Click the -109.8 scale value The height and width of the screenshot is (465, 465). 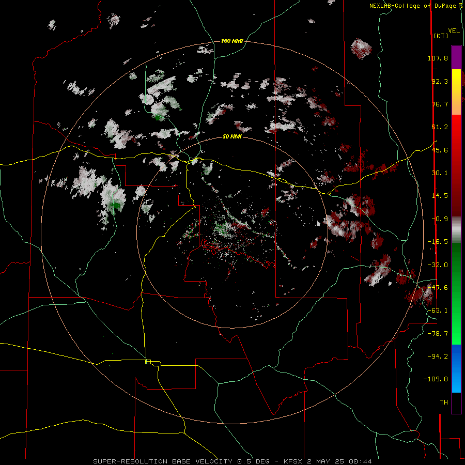coord(436,379)
